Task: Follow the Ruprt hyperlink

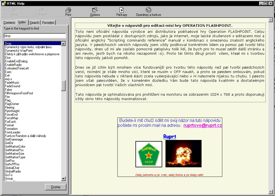Action: coord(170,136)
